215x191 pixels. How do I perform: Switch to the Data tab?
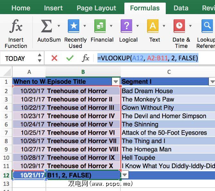pyautogui.click(x=181, y=8)
